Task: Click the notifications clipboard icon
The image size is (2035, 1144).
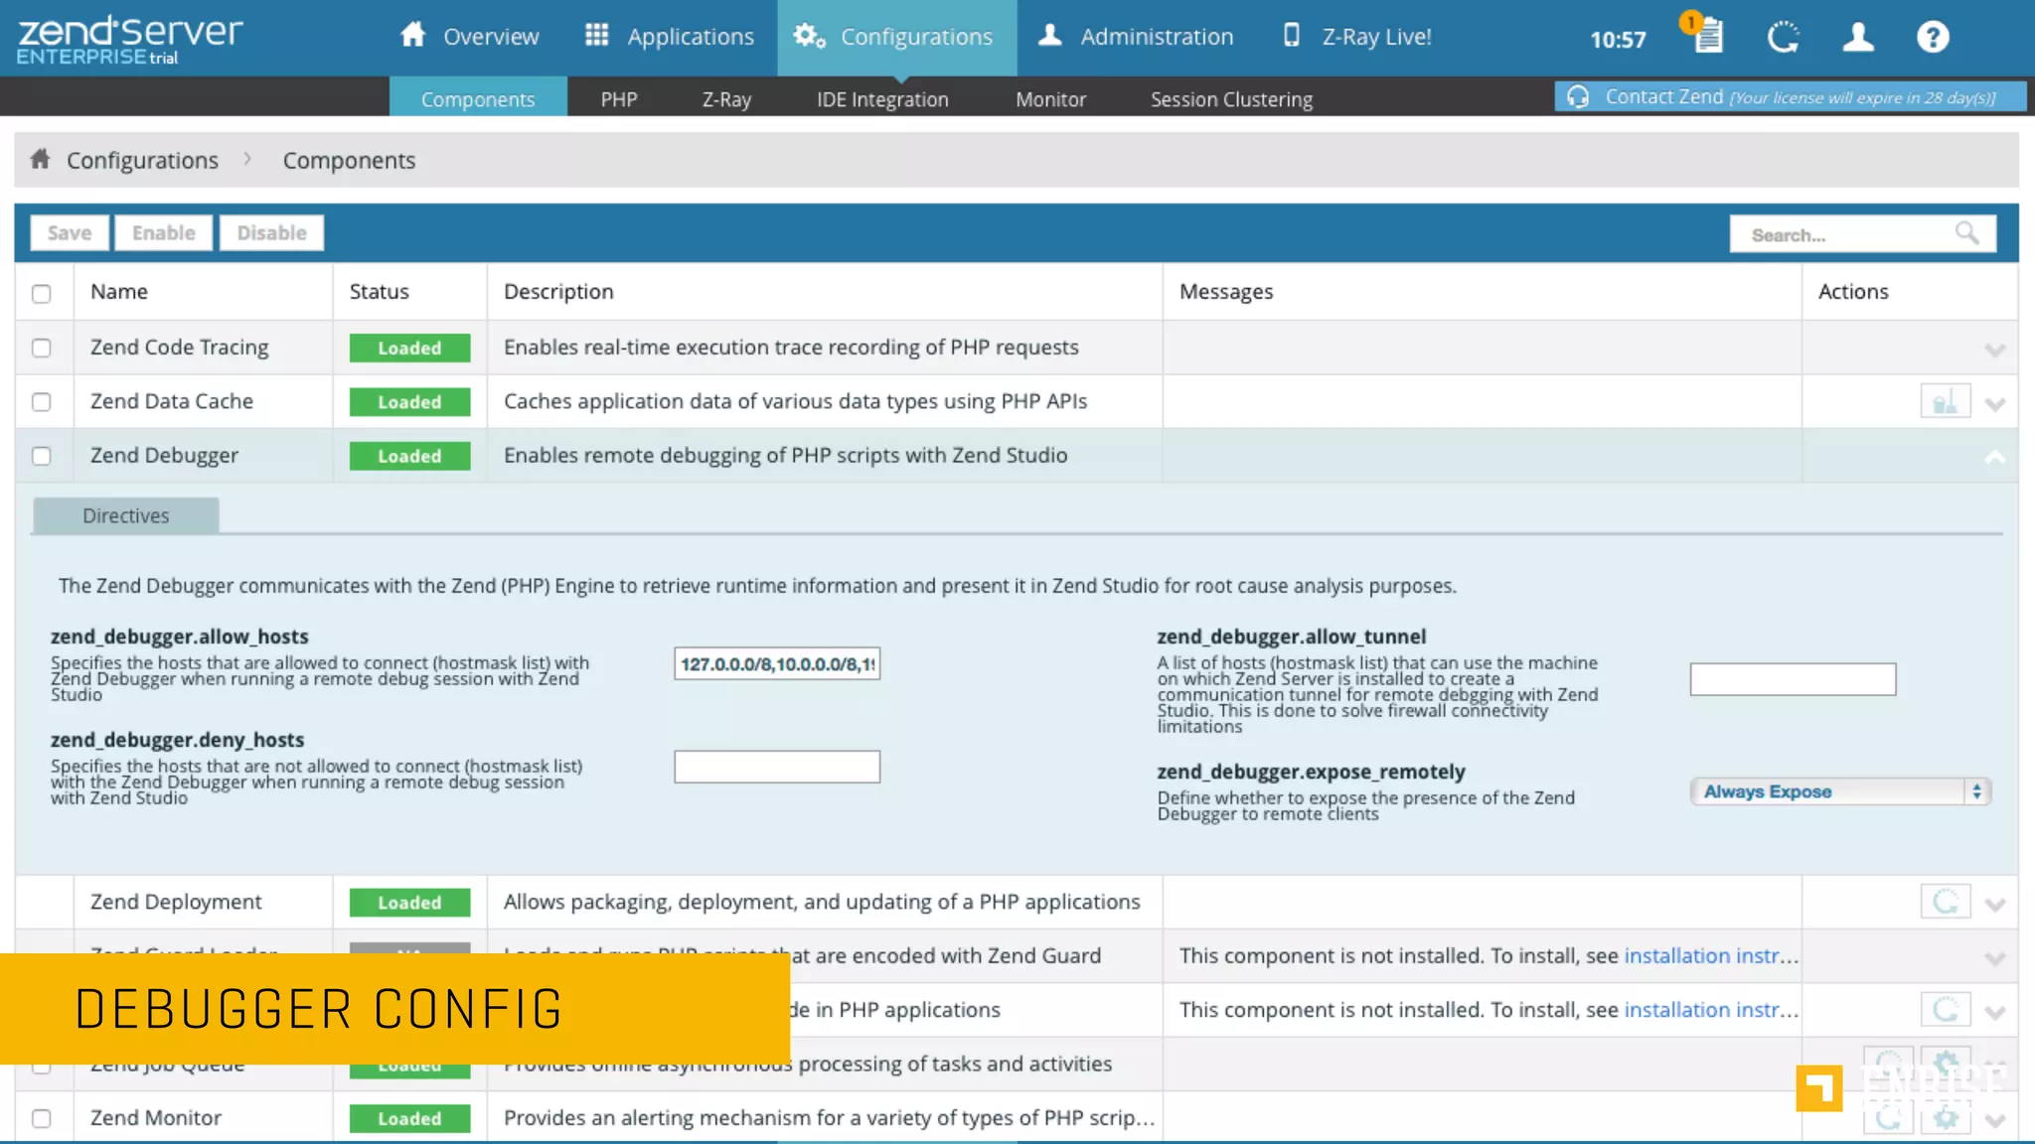Action: 1707,38
